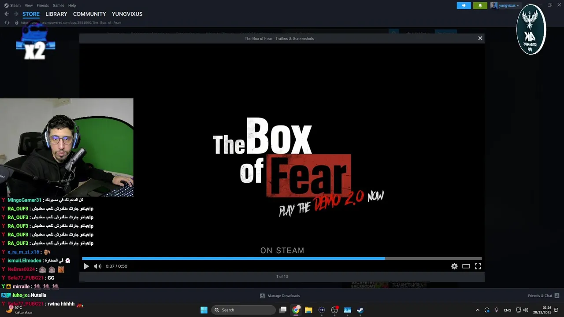Viewport: 564px width, 317px height.
Task: Click the 'rwina hhhhh' chat message
Action: [x=61, y=304]
